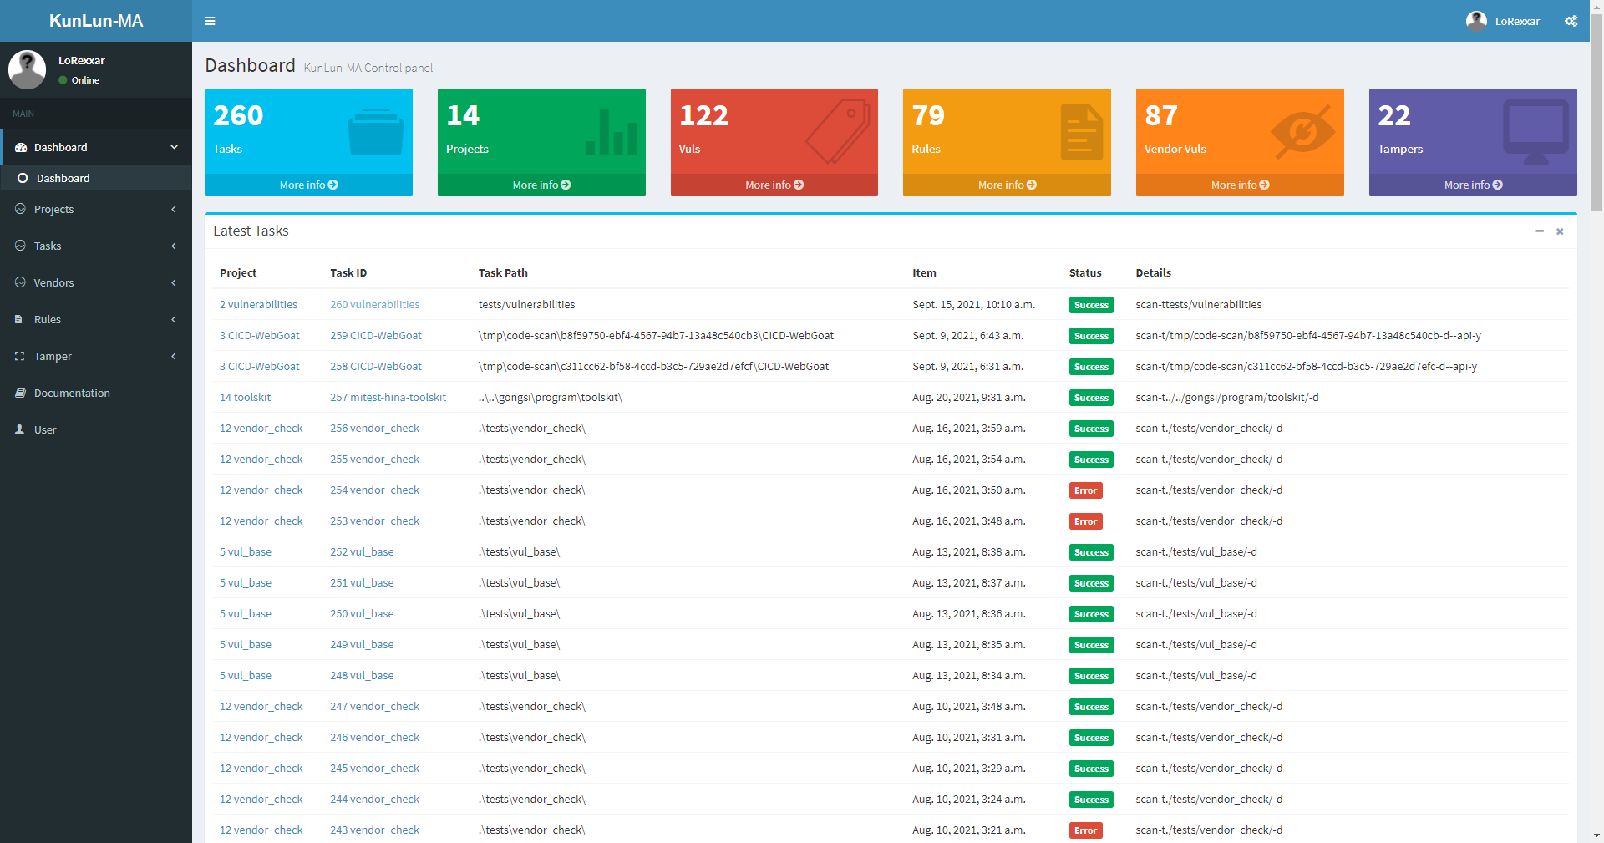Collapse the Latest Tasks panel
The height and width of the screenshot is (843, 1604).
point(1539,231)
